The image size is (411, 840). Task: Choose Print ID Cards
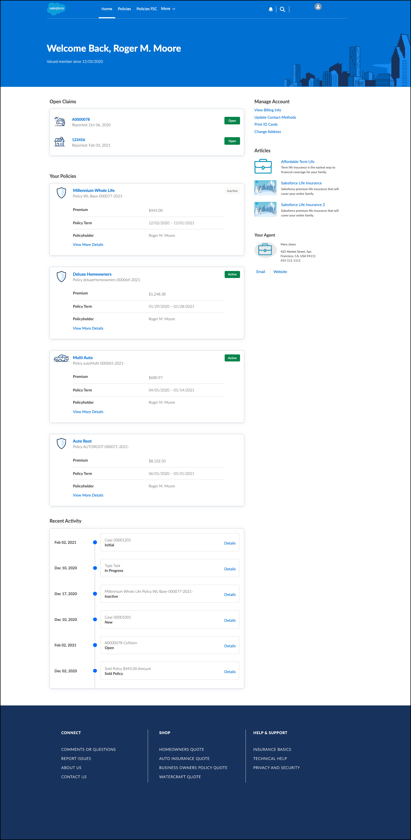coord(266,125)
